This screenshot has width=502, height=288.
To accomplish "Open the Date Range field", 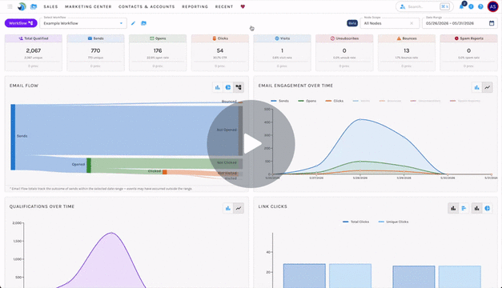I will point(460,23).
